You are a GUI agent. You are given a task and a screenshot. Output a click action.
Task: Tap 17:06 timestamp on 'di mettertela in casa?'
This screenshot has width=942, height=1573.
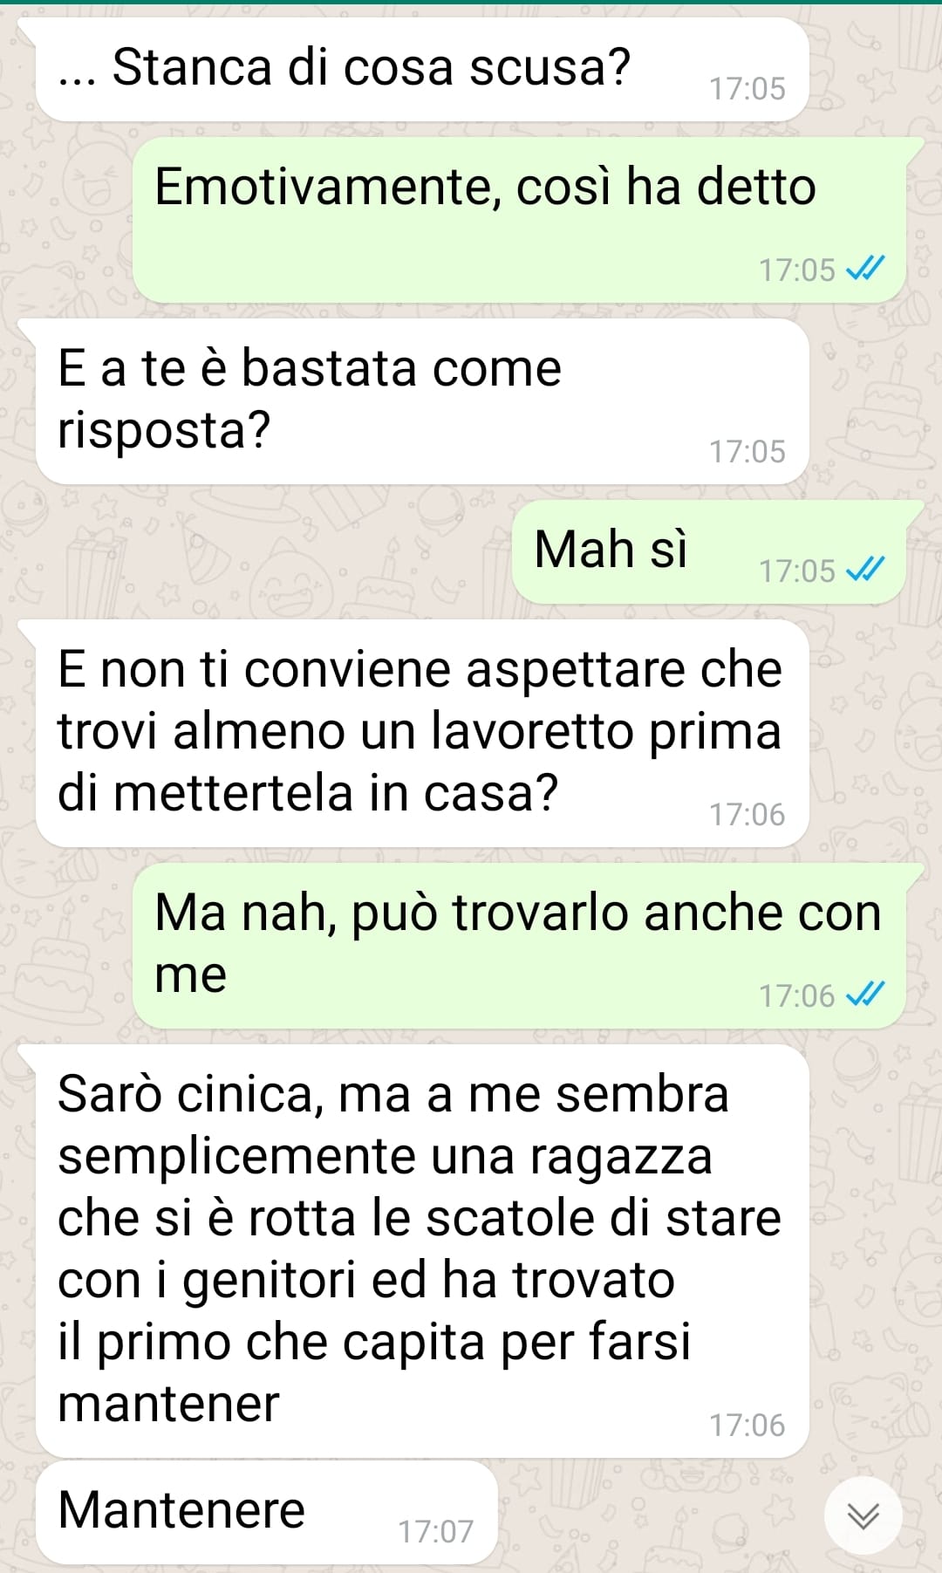[747, 814]
